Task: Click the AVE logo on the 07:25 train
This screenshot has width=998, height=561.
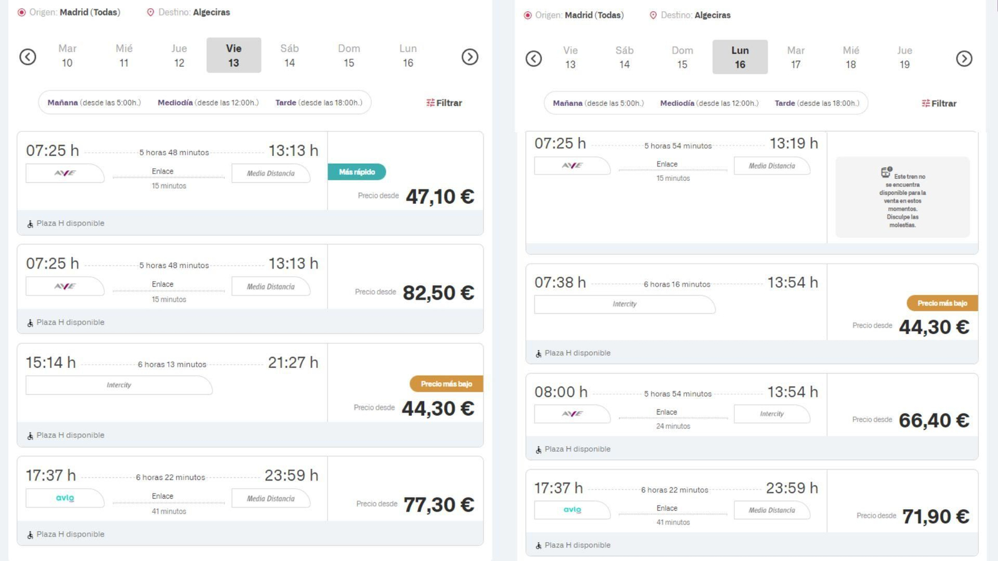Action: click(65, 173)
